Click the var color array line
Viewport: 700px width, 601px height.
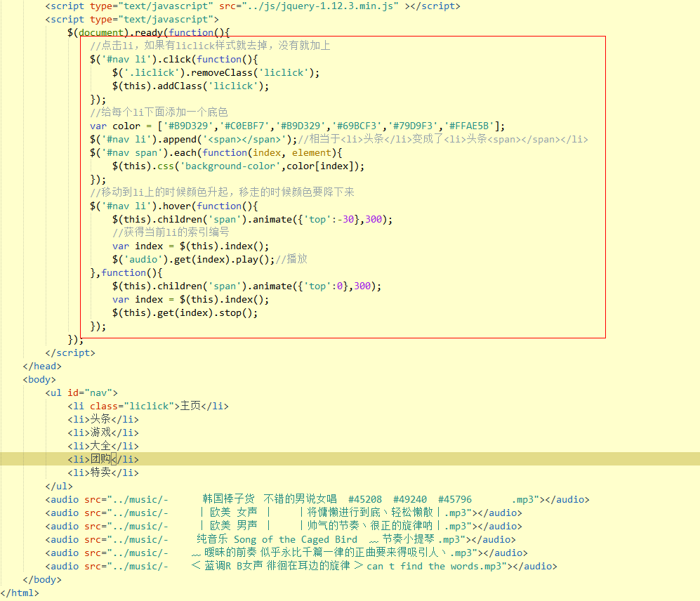point(297,126)
